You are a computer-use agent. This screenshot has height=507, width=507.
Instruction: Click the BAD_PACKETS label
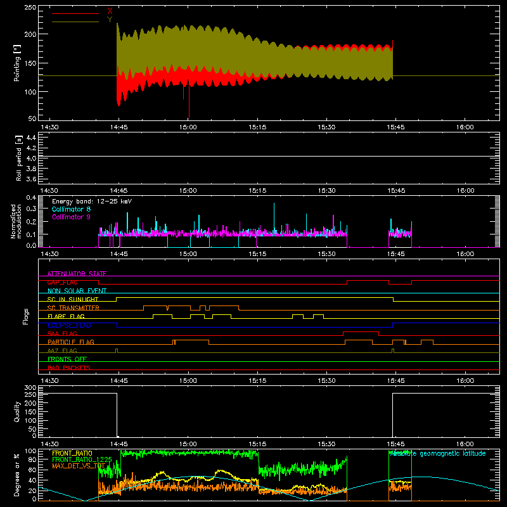(69, 368)
